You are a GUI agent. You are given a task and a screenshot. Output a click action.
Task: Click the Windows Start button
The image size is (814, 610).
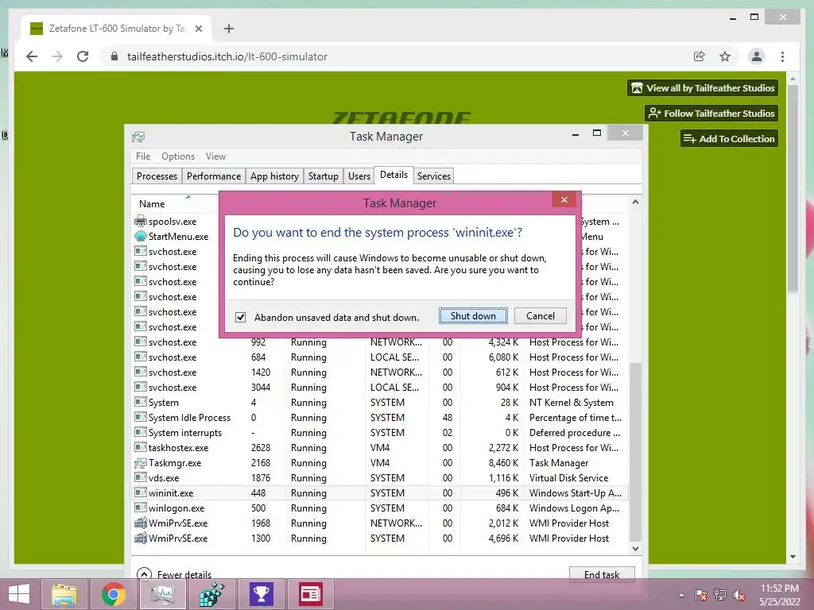[x=19, y=594]
